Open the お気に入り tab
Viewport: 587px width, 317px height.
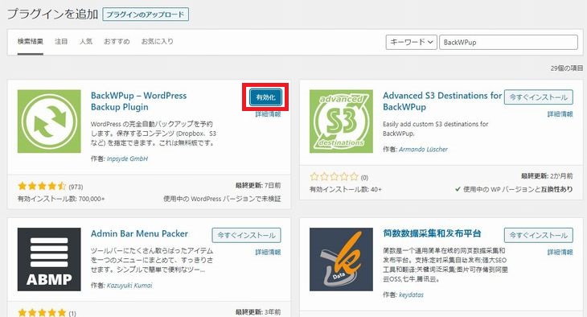click(158, 42)
